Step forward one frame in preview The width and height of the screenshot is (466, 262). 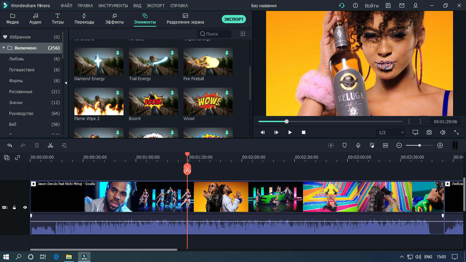(276, 132)
